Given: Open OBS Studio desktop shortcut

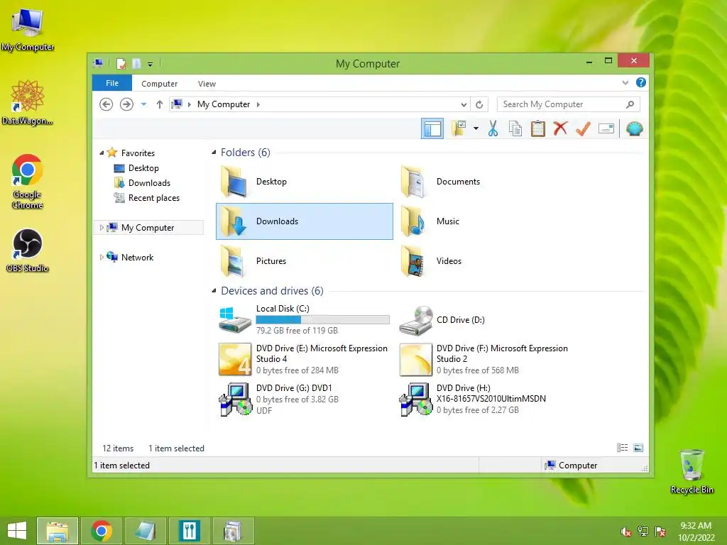Looking at the screenshot, I should (28, 251).
